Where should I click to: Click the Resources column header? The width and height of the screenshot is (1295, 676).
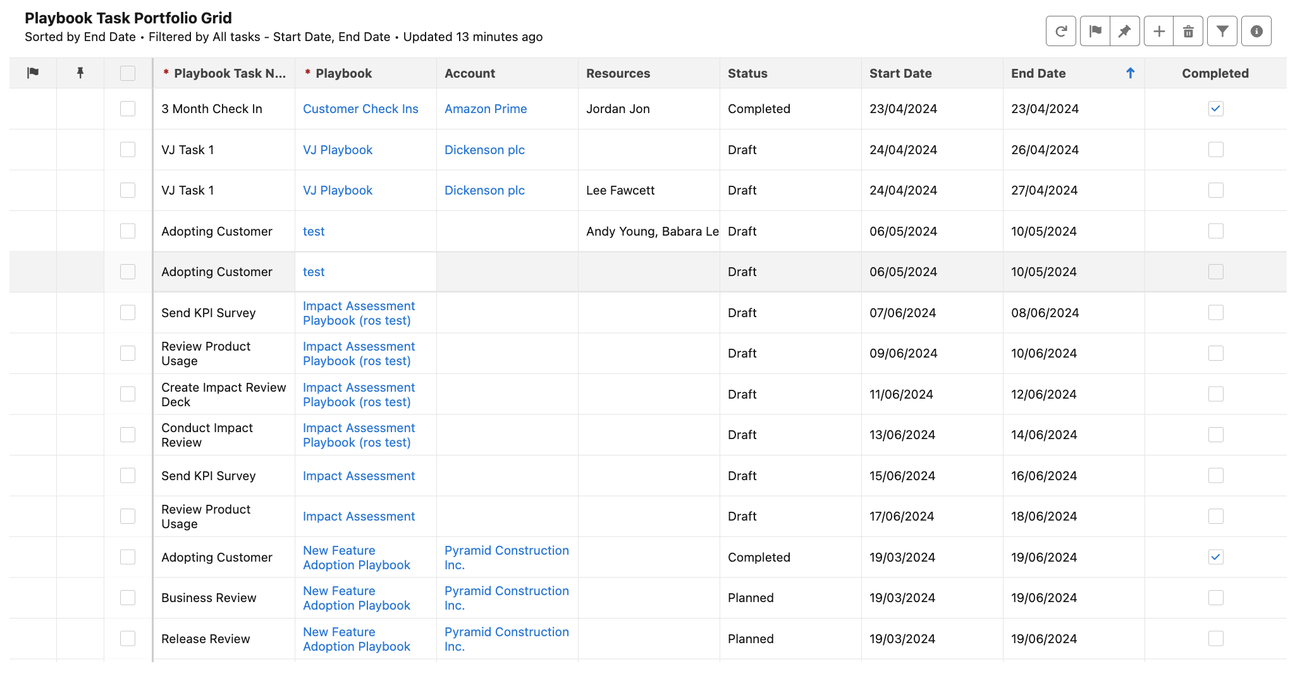618,73
